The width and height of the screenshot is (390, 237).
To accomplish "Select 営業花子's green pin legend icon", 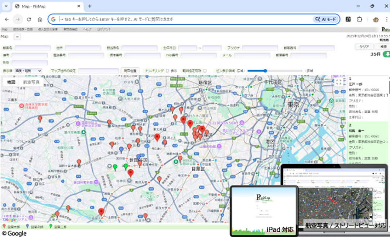I will (51, 226).
